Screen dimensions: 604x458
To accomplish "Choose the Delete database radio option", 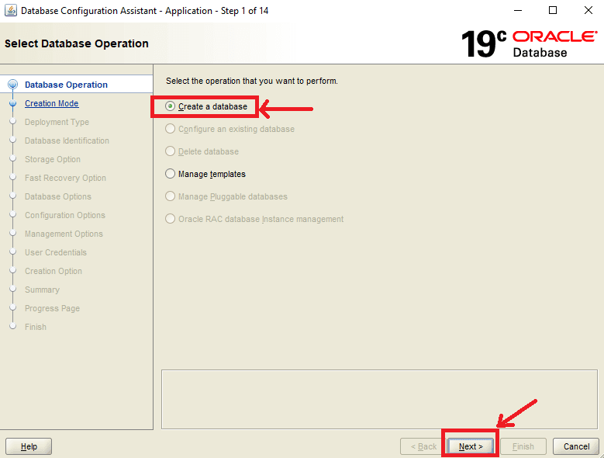I will pos(171,151).
